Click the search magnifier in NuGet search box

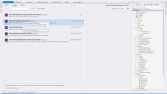tap(31, 8)
